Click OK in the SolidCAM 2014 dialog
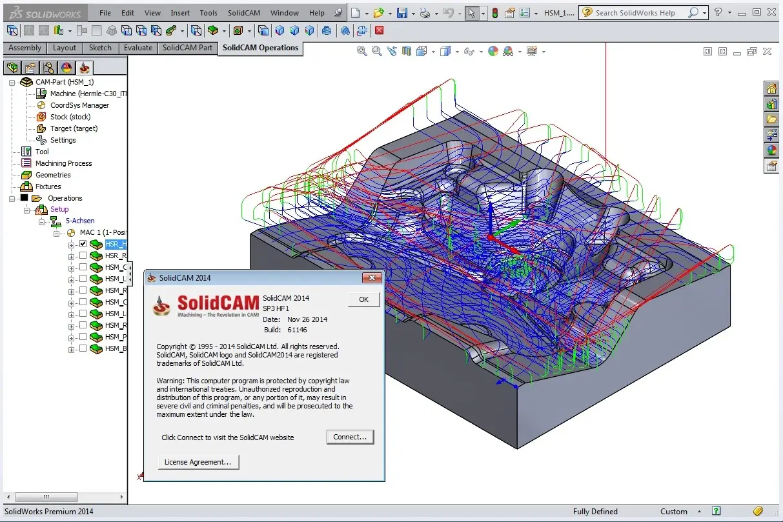This screenshot has width=783, height=522. pyautogui.click(x=364, y=299)
